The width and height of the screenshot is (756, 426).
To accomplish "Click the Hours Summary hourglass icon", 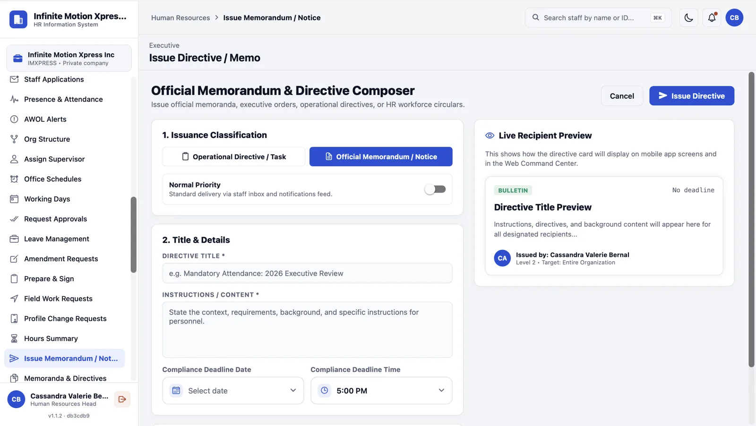I will tap(14, 339).
